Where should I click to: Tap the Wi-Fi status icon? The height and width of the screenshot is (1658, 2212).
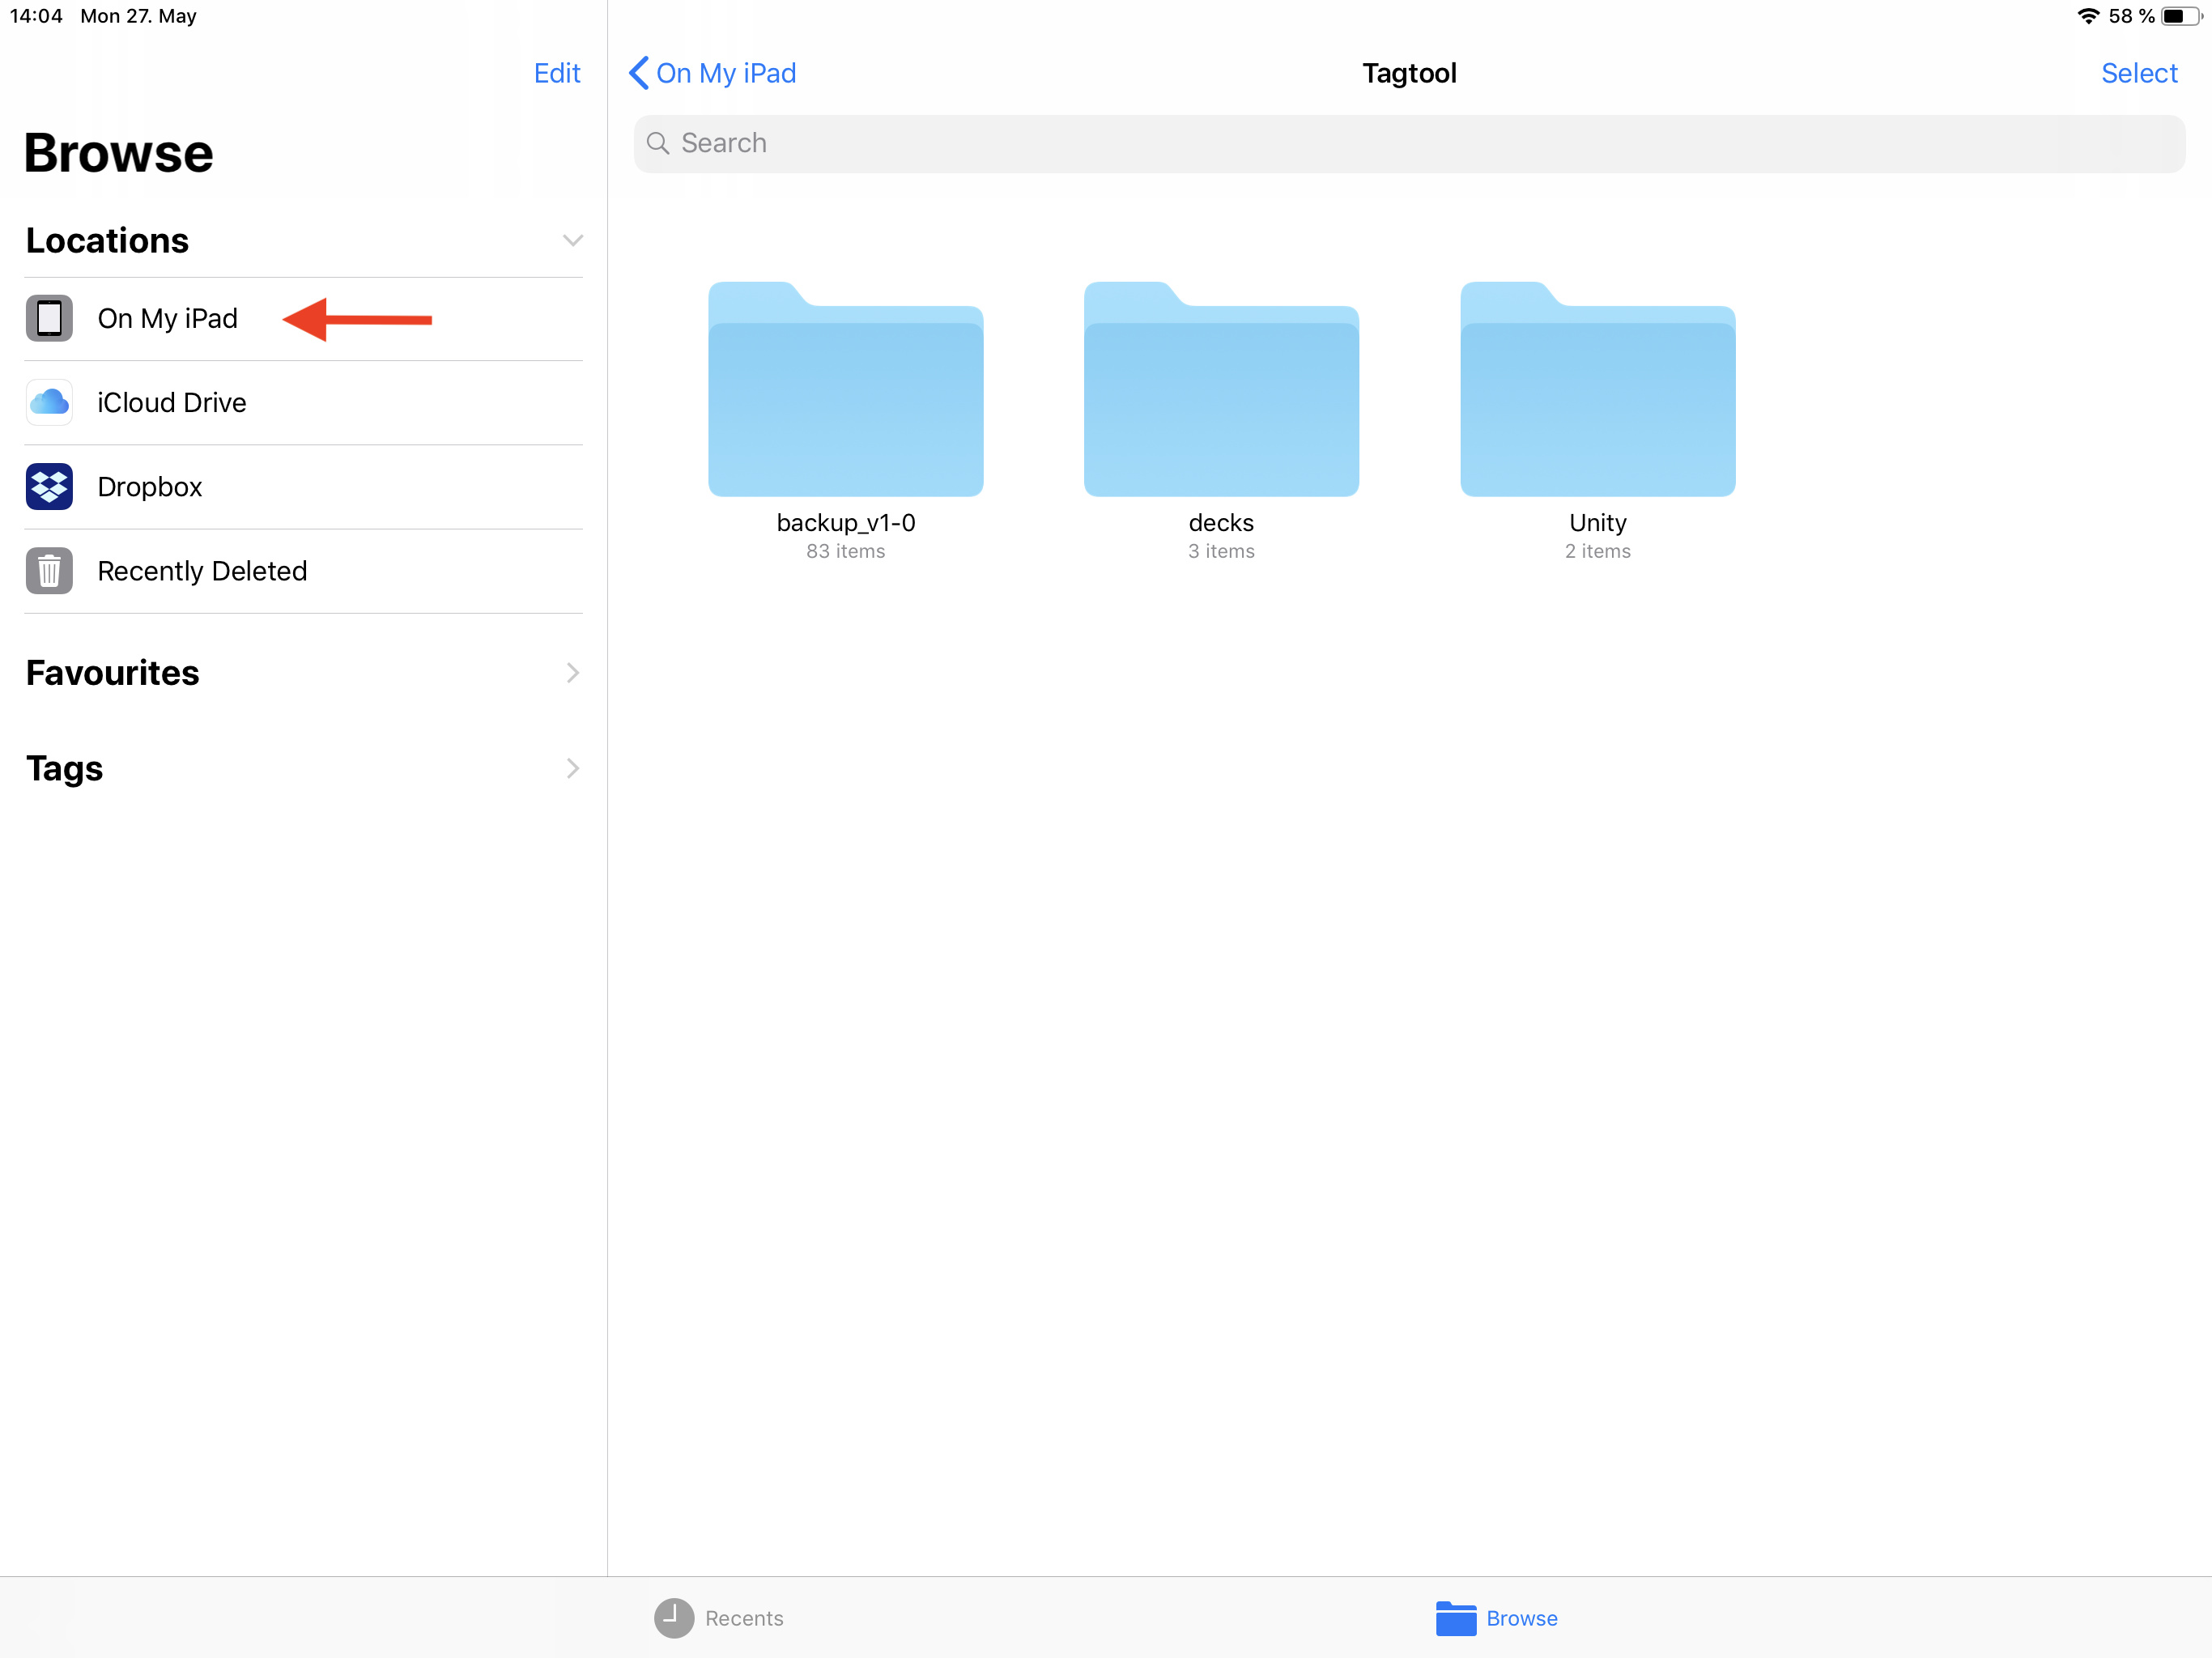pos(2087,16)
